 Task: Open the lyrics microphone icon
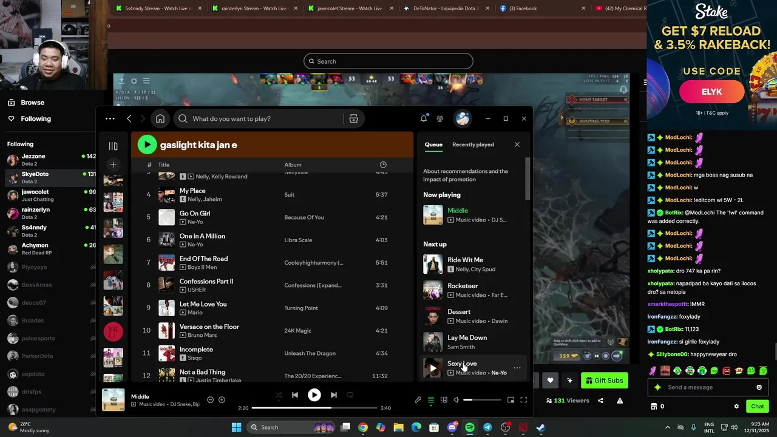418,400
